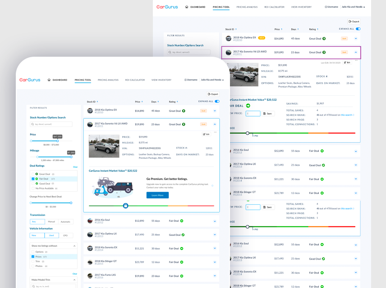Screen dimensions: 386x288
Task: Check the Good Deal filter checkbox
Action: tap(33, 184)
